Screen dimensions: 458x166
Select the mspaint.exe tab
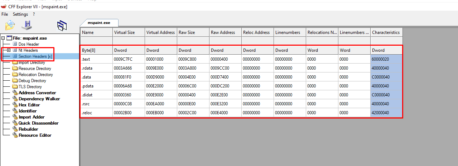pos(99,22)
